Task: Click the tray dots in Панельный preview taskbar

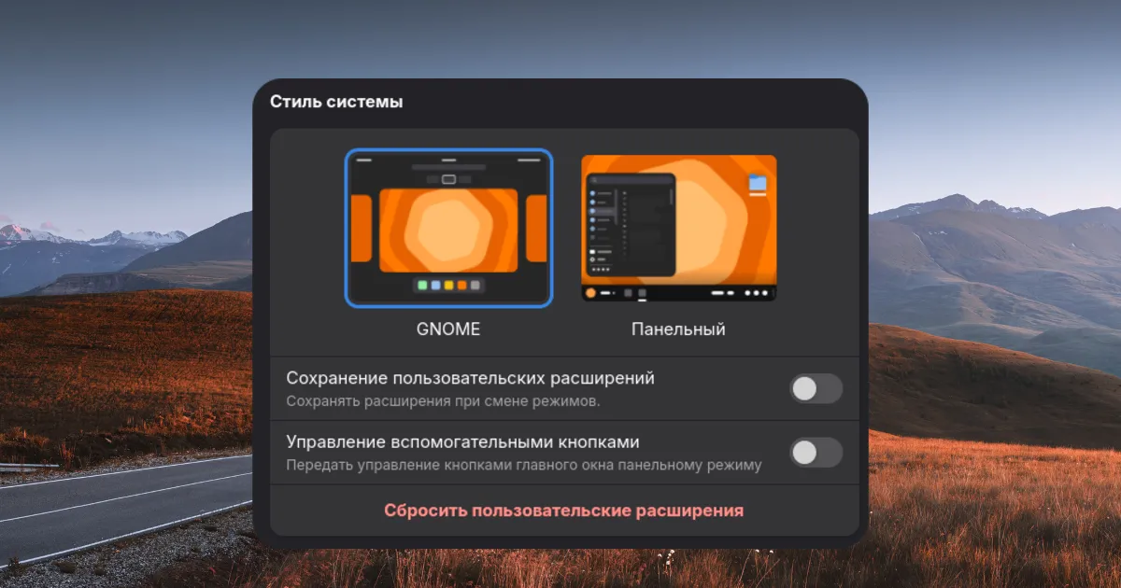Action: (x=757, y=293)
